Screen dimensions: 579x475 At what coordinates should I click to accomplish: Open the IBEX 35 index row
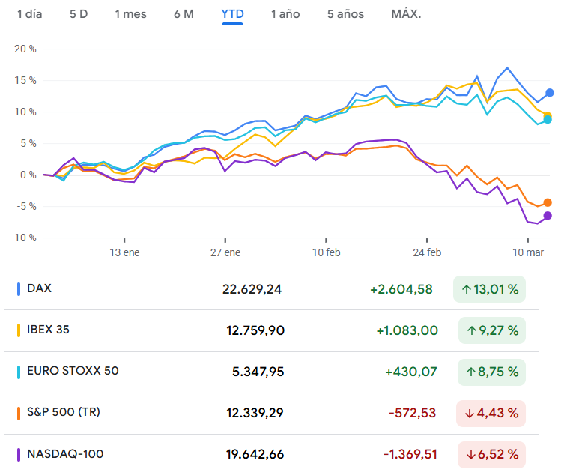pos(48,330)
